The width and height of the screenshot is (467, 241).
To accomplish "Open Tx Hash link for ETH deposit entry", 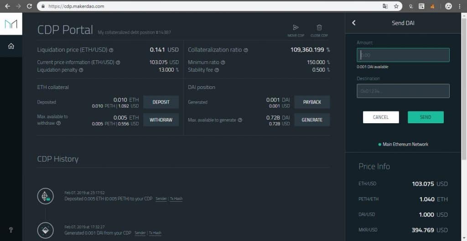I will point(176,199).
